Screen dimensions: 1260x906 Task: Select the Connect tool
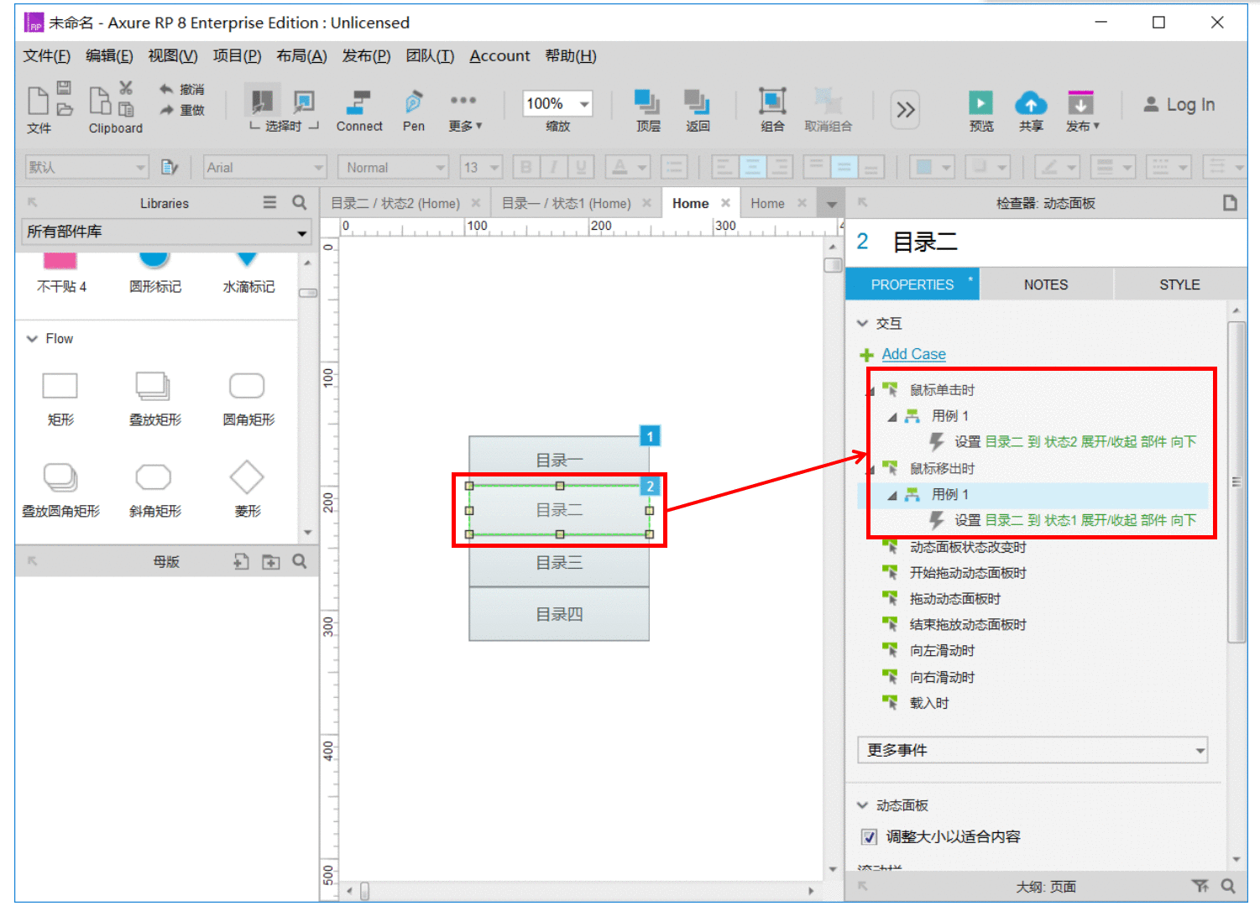click(x=359, y=111)
